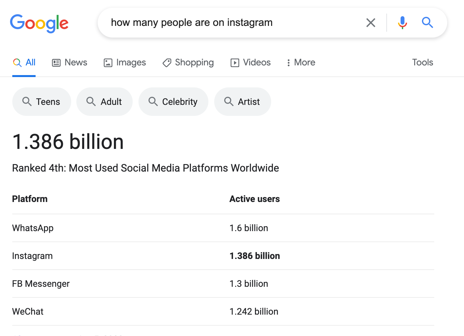
Task: Switch to the News tab
Action: [x=70, y=62]
